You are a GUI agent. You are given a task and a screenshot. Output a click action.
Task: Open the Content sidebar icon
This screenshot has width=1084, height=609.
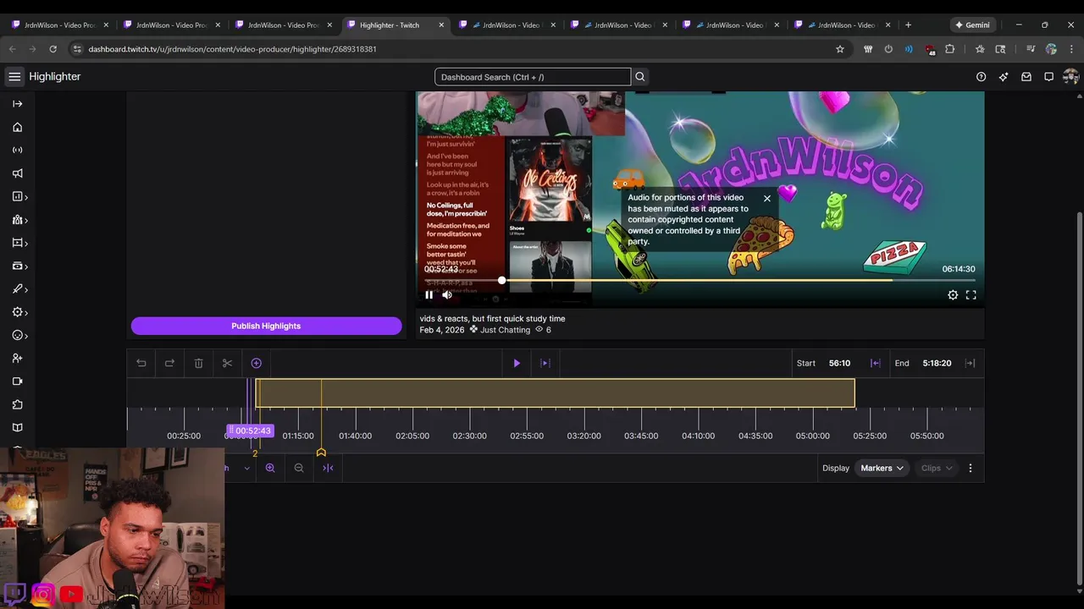point(17,243)
